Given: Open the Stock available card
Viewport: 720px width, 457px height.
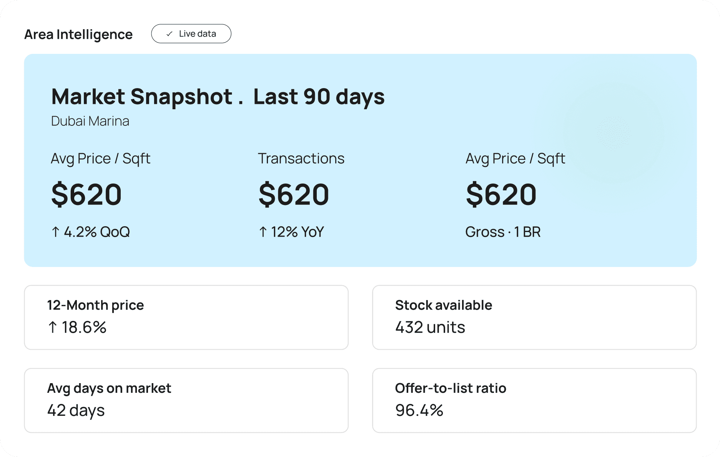Looking at the screenshot, I should [534, 317].
